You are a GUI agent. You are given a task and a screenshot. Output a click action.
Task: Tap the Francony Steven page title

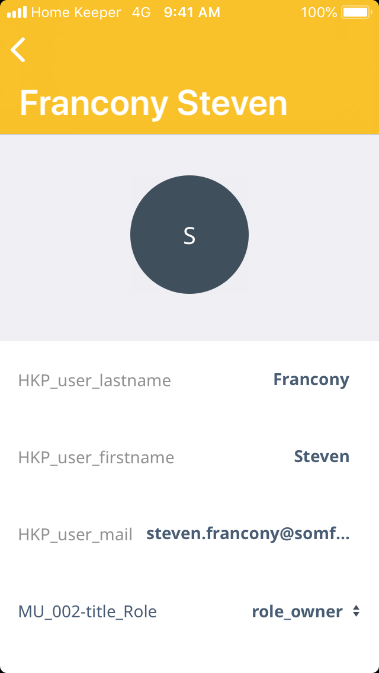click(153, 103)
